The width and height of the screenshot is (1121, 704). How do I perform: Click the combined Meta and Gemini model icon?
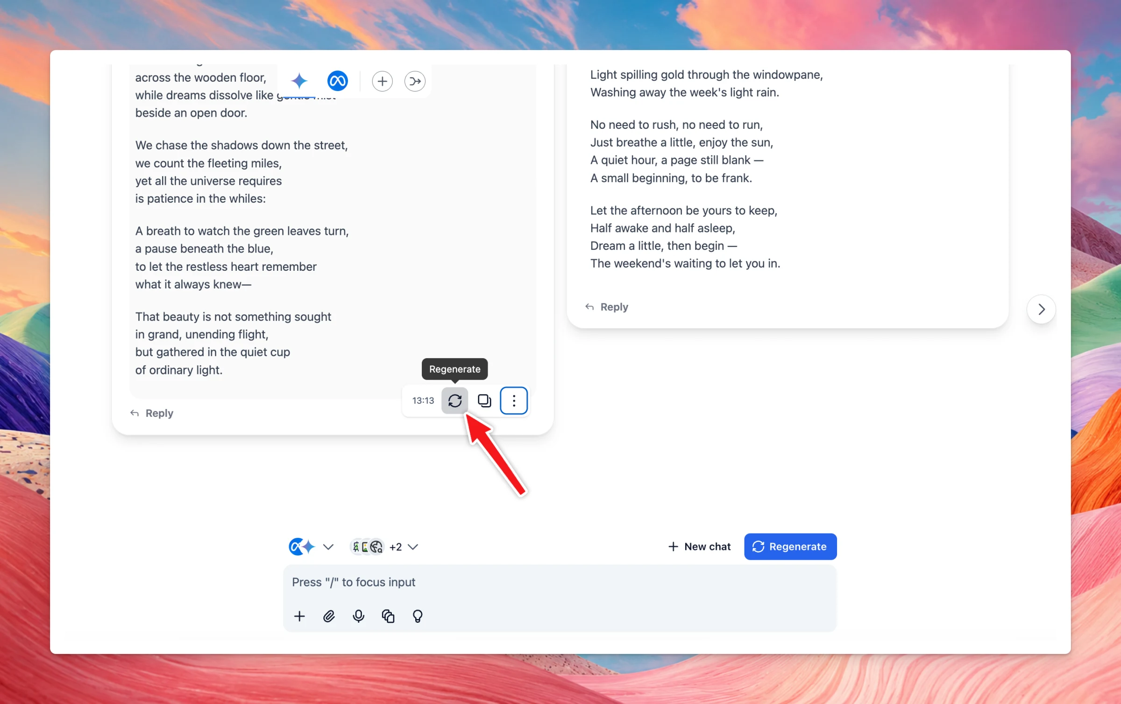tap(302, 547)
